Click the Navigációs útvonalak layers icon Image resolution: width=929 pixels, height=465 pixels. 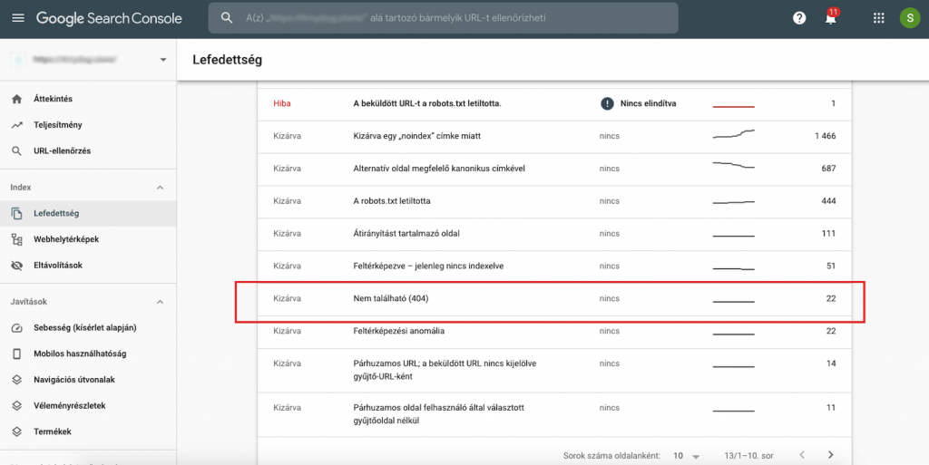pos(16,380)
